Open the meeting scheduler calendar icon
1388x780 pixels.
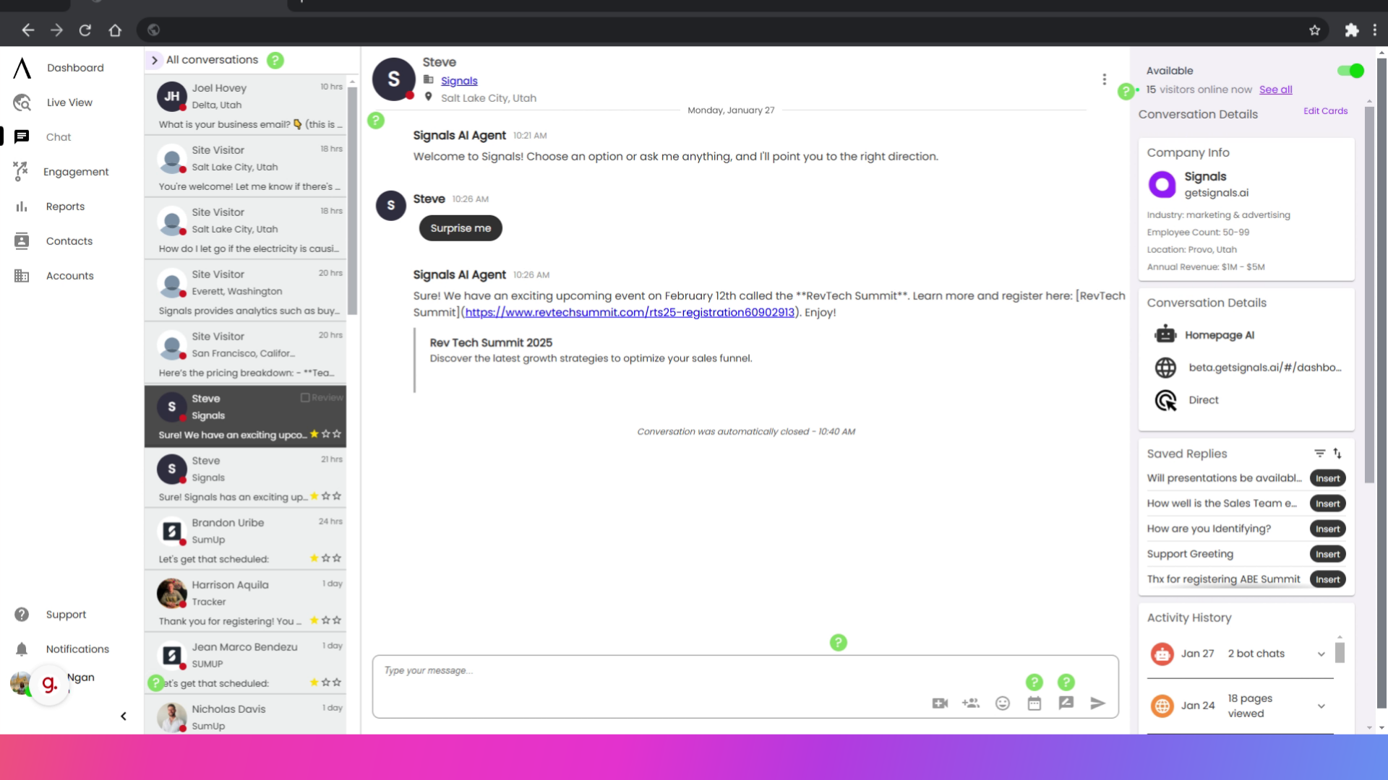(x=1034, y=703)
